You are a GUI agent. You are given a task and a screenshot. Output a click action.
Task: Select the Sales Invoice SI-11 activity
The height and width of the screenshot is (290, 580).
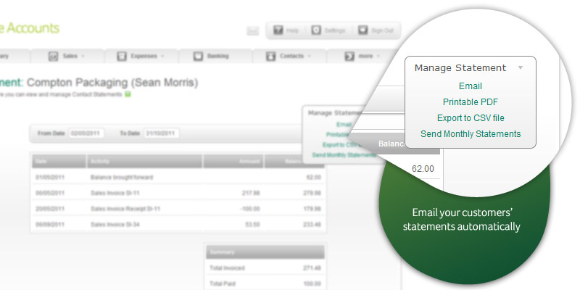pos(115,193)
